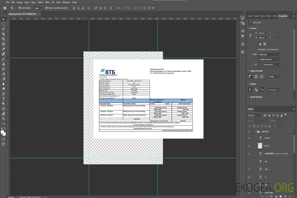This screenshot has height=198, width=297.
Task: Select the Path Selection tool
Action: [3, 104]
